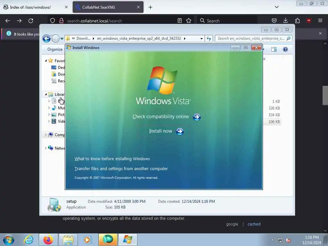The height and width of the screenshot is (246, 328).
Task: Select the Recent Places favorite icon
Action: tap(54, 81)
